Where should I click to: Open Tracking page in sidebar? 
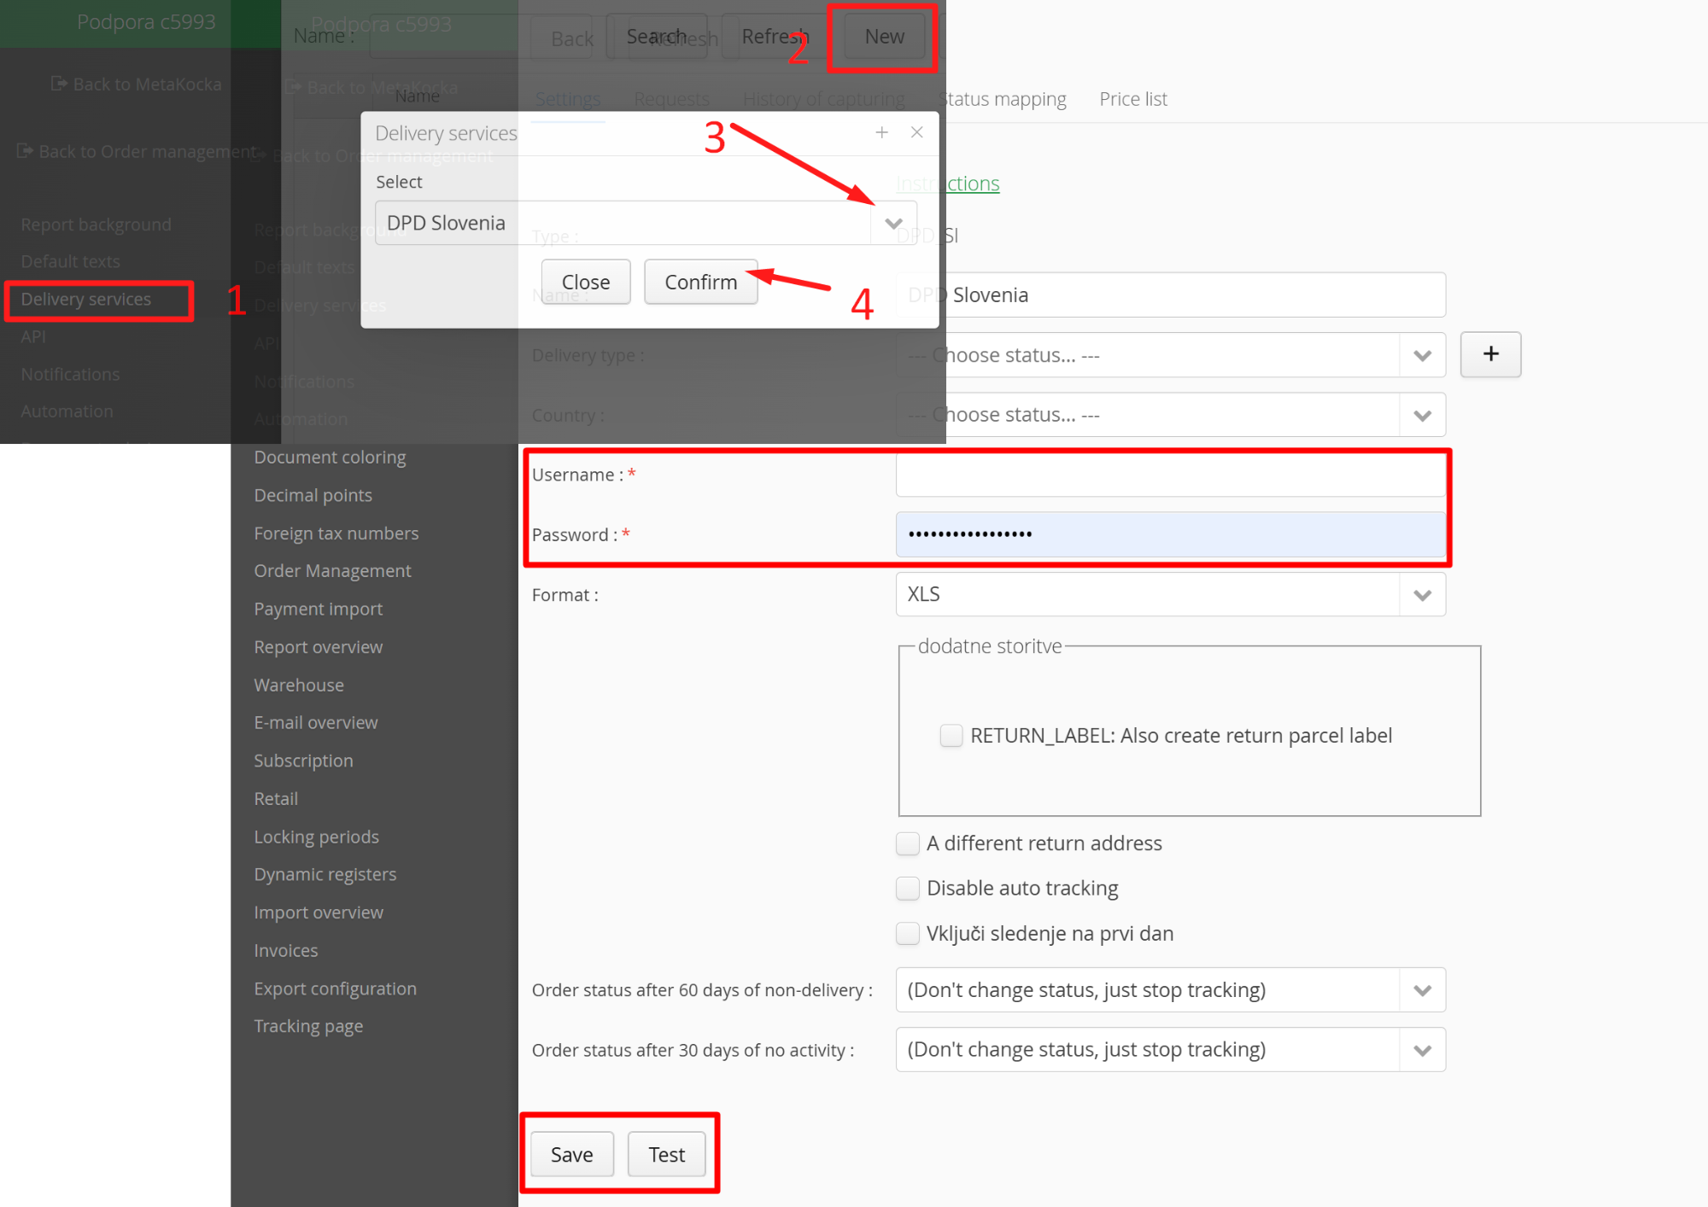point(308,1026)
